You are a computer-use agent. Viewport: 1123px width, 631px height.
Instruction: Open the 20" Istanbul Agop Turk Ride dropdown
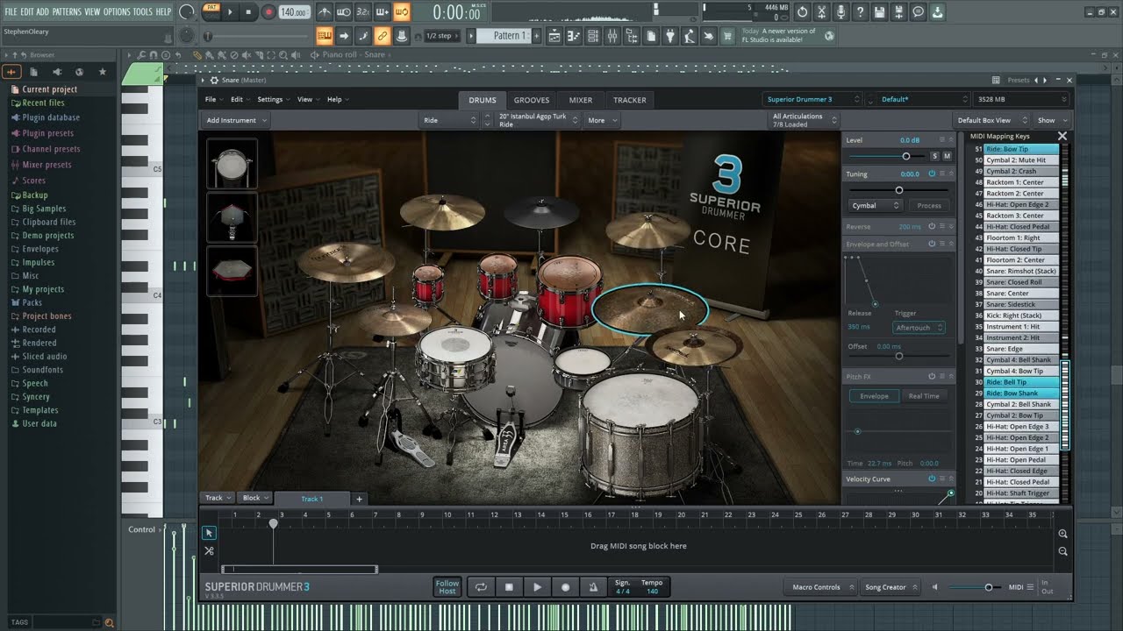536,120
